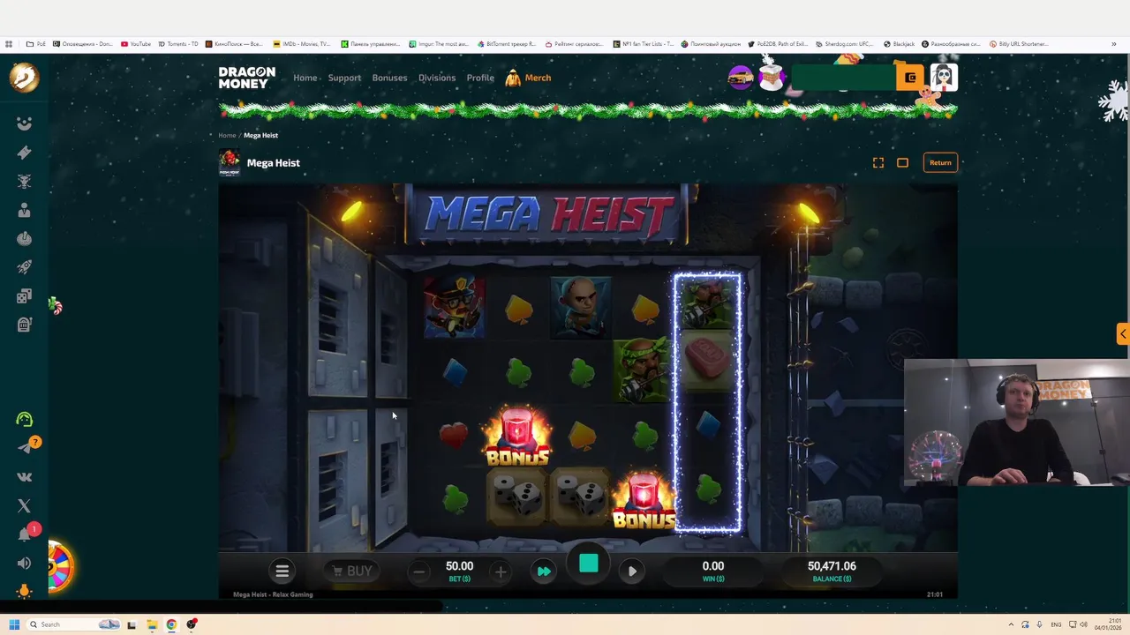1130x635 pixels.
Task: Open the smiley face sidebar icon
Action: pos(24,124)
